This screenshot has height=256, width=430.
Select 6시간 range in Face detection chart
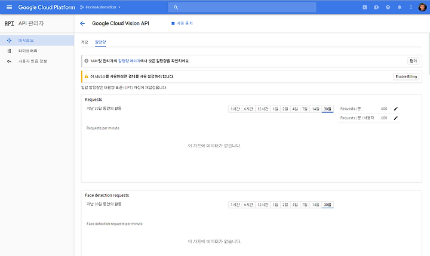(248, 205)
